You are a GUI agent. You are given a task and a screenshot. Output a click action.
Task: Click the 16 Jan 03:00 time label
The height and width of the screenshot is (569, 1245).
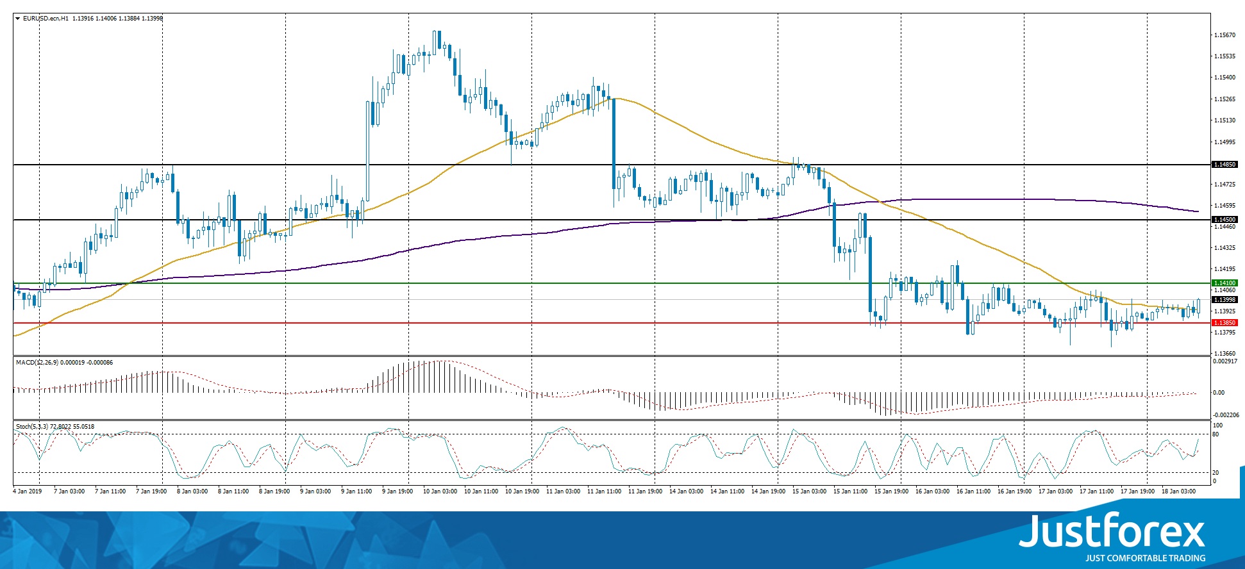click(x=932, y=491)
